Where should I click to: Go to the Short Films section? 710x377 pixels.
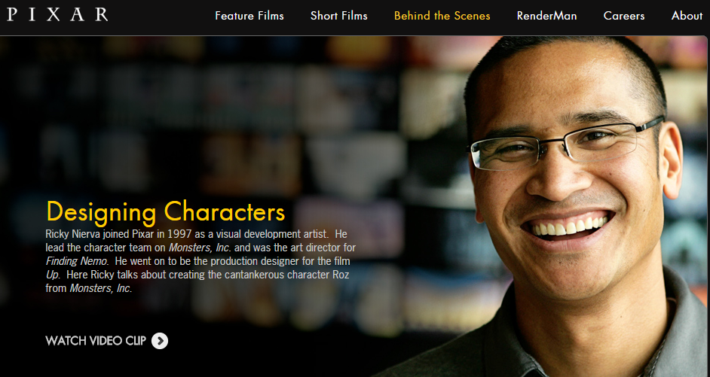(x=338, y=16)
